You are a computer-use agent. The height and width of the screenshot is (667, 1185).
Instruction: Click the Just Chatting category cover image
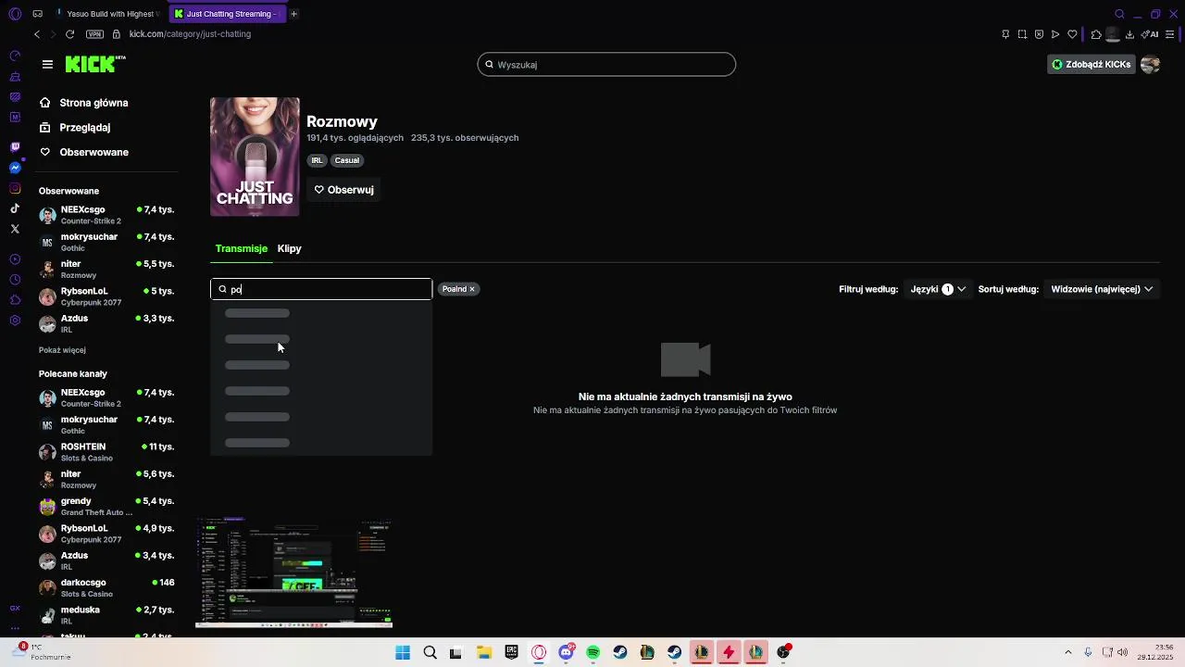click(x=255, y=157)
